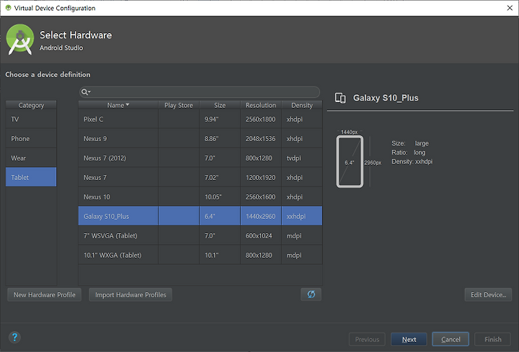Click the 600x1024 resolution cell
Viewport: 519px width, 352px height.
click(x=261, y=235)
